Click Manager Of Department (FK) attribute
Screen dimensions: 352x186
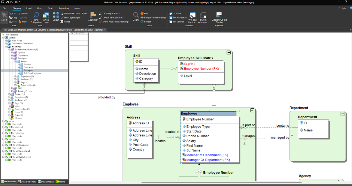208,160
